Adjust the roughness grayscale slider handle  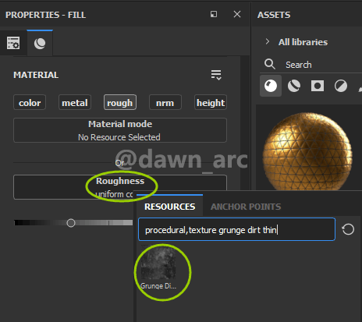(71, 223)
